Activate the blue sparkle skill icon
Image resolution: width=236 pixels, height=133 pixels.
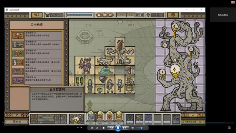pos(148,118)
